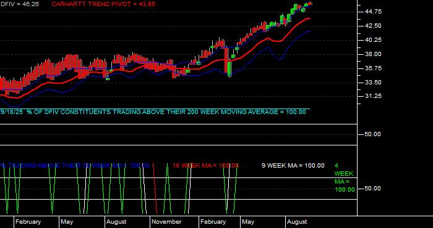The width and height of the screenshot is (433, 228).
Task: Click the second February marker on the time axis
Action: pyautogui.click(x=213, y=222)
